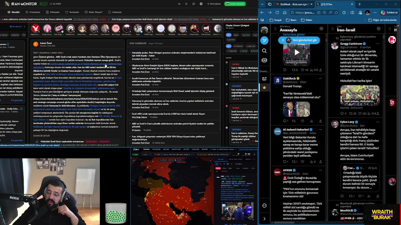Click the green BAĞIŞ YAPMAK donate button
Viewport: 401px width, 225px height.
pos(235,4)
